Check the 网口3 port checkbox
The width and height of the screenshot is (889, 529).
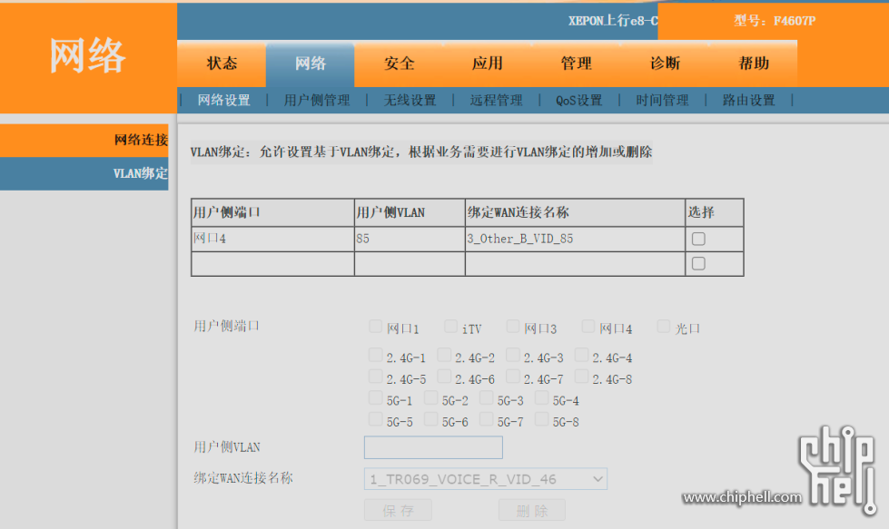coord(513,327)
